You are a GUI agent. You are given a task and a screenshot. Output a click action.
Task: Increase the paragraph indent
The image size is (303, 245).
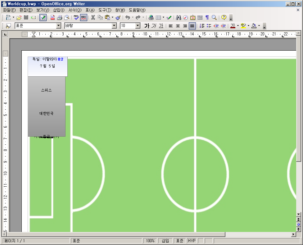223,26
